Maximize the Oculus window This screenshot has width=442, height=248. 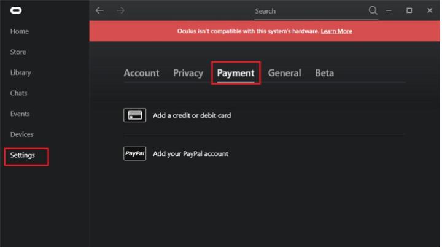point(409,10)
